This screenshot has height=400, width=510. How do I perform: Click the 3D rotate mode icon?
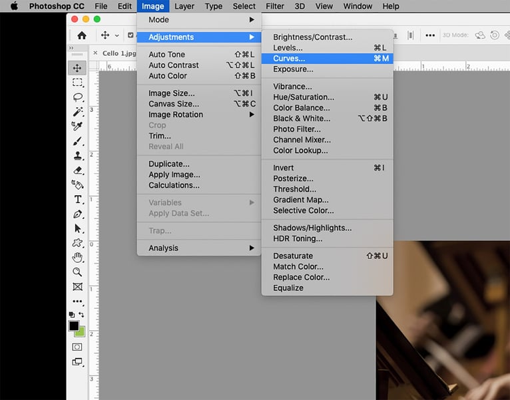[480, 35]
